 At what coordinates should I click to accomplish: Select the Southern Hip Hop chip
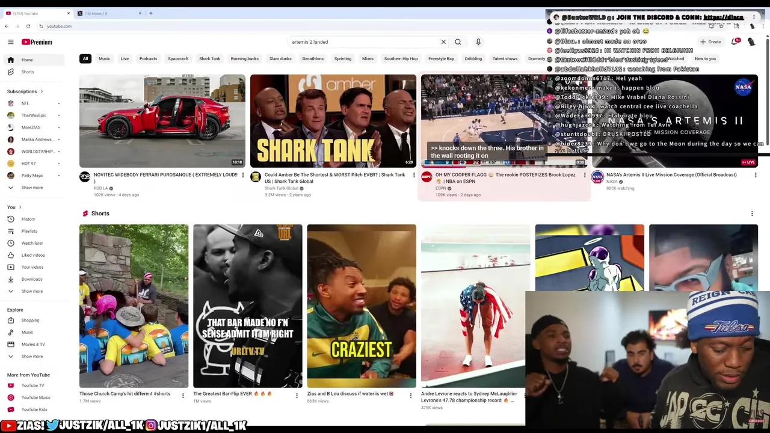coord(401,59)
